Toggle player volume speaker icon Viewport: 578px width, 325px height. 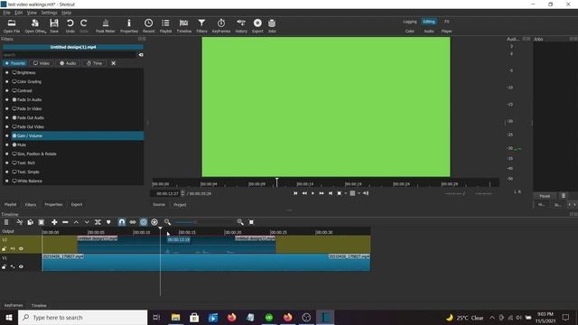366,193
